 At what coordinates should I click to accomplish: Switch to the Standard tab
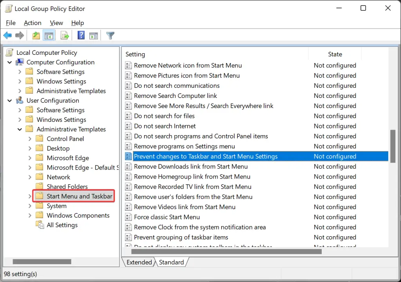(x=171, y=262)
